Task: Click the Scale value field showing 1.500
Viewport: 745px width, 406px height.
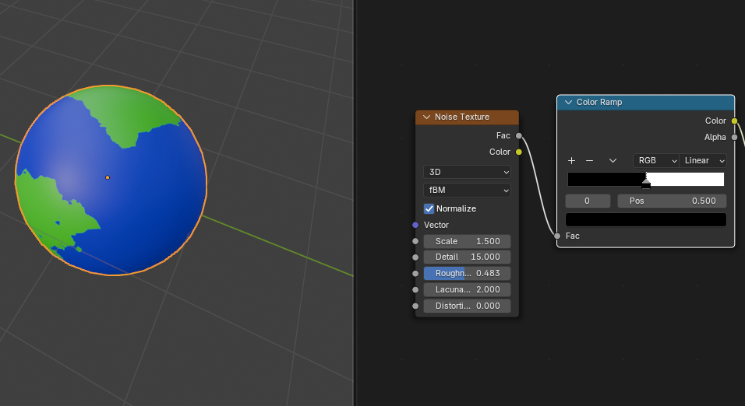Action: click(467, 241)
